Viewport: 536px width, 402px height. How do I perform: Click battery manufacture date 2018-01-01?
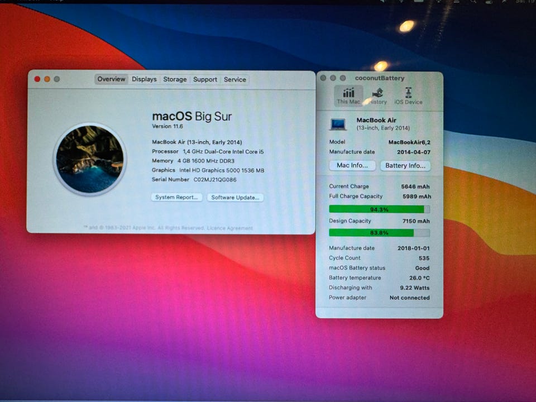[413, 248]
